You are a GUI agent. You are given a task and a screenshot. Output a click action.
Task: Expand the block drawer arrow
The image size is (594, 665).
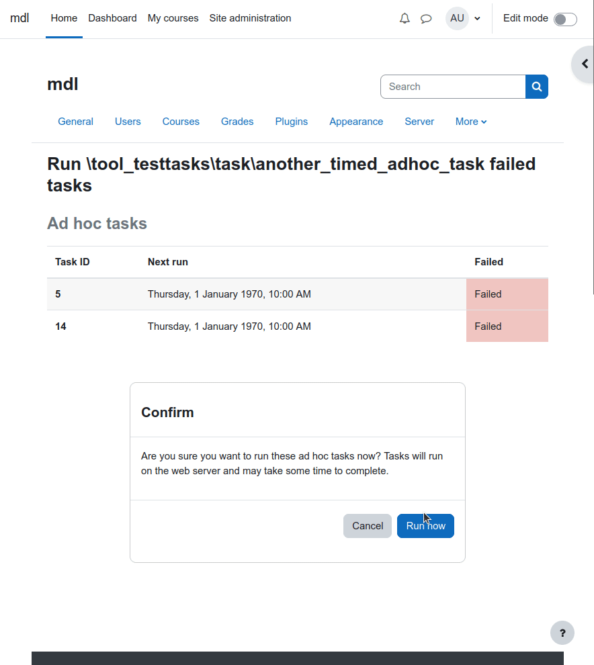pos(584,64)
